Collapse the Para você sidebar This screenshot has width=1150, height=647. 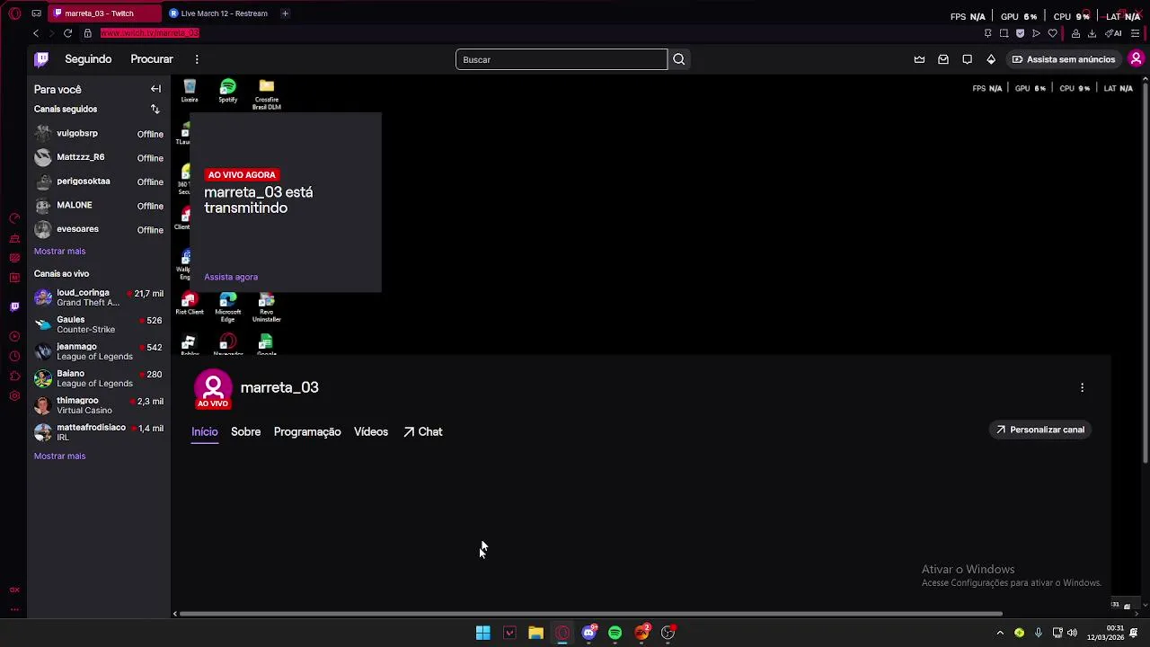(155, 89)
